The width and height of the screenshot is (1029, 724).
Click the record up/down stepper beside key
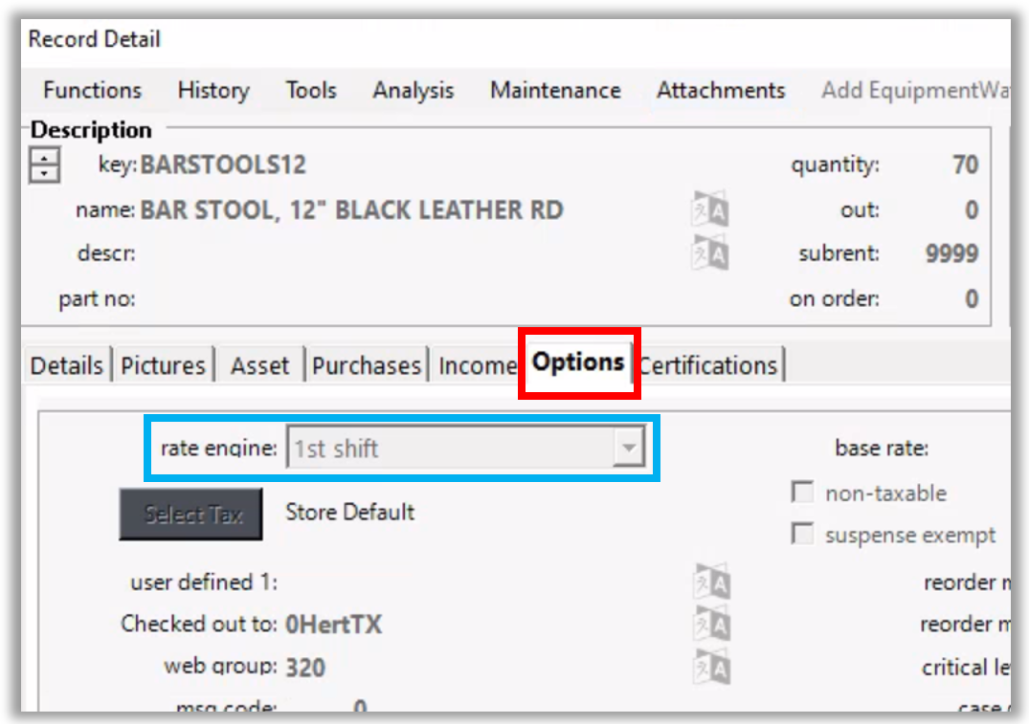pyautogui.click(x=45, y=165)
